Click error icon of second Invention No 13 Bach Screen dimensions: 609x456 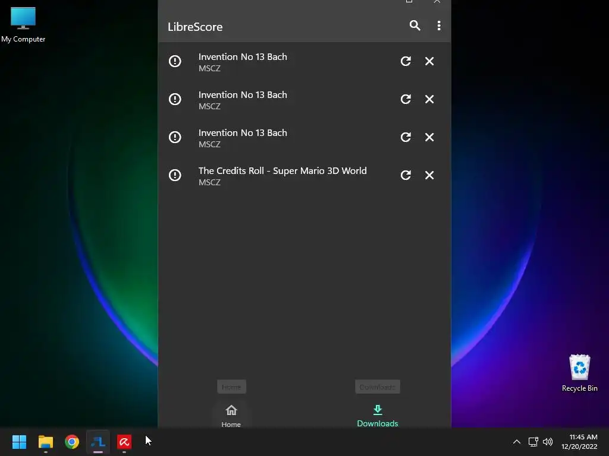pos(175,99)
